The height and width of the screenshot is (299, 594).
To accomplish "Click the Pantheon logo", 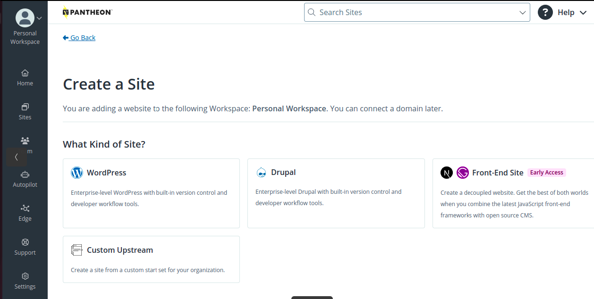I will pyautogui.click(x=87, y=12).
